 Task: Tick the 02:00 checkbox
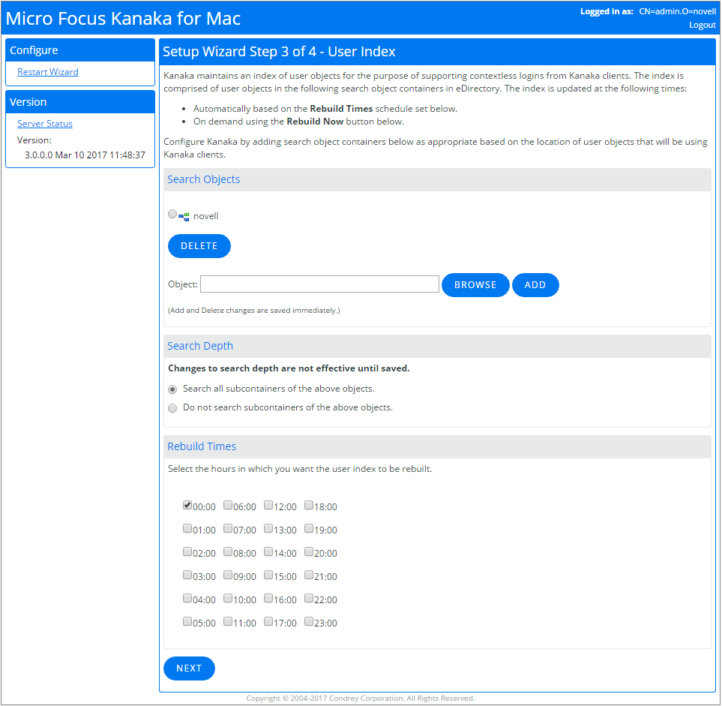(x=187, y=551)
